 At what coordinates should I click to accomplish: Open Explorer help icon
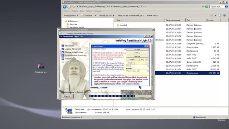225,15
